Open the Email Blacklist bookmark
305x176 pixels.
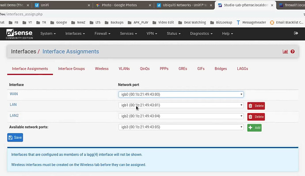pyautogui.click(x=287, y=22)
